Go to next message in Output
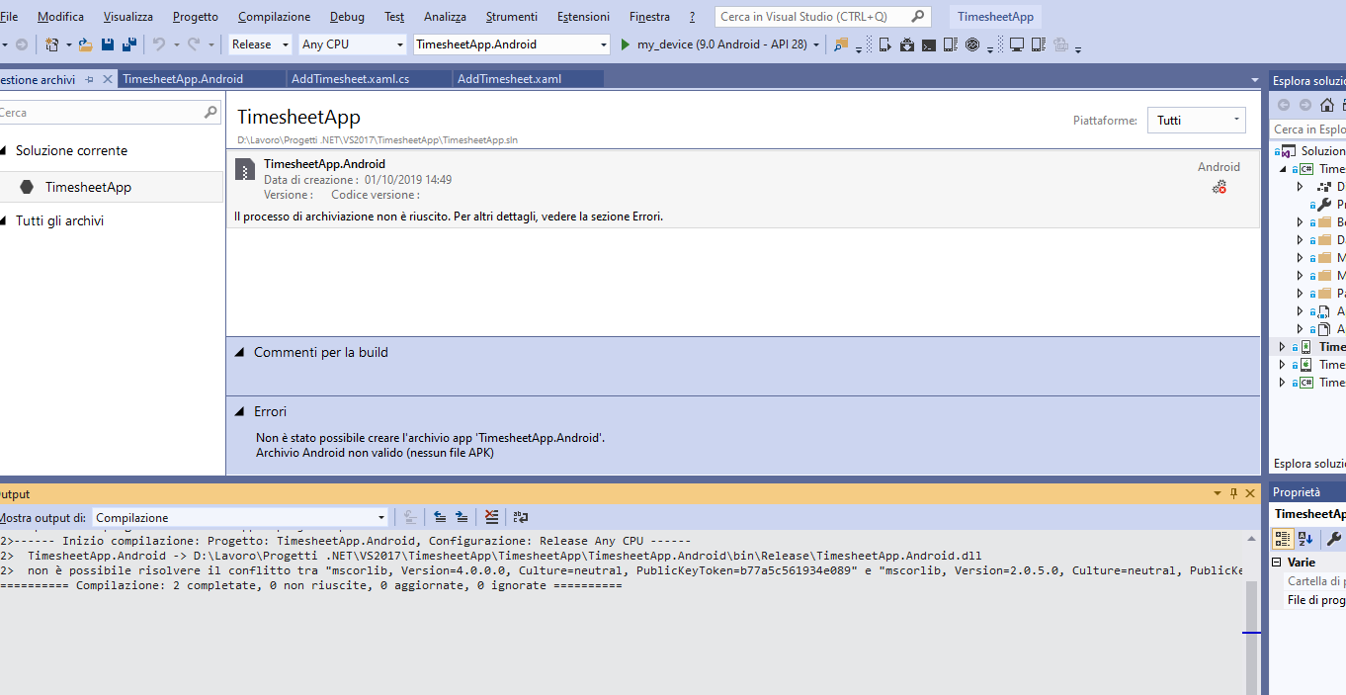Viewport: 1346px width, 695px height. pos(462,517)
